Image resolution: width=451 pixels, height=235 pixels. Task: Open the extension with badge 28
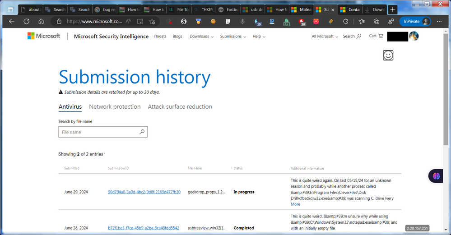pyautogui.click(x=302, y=22)
